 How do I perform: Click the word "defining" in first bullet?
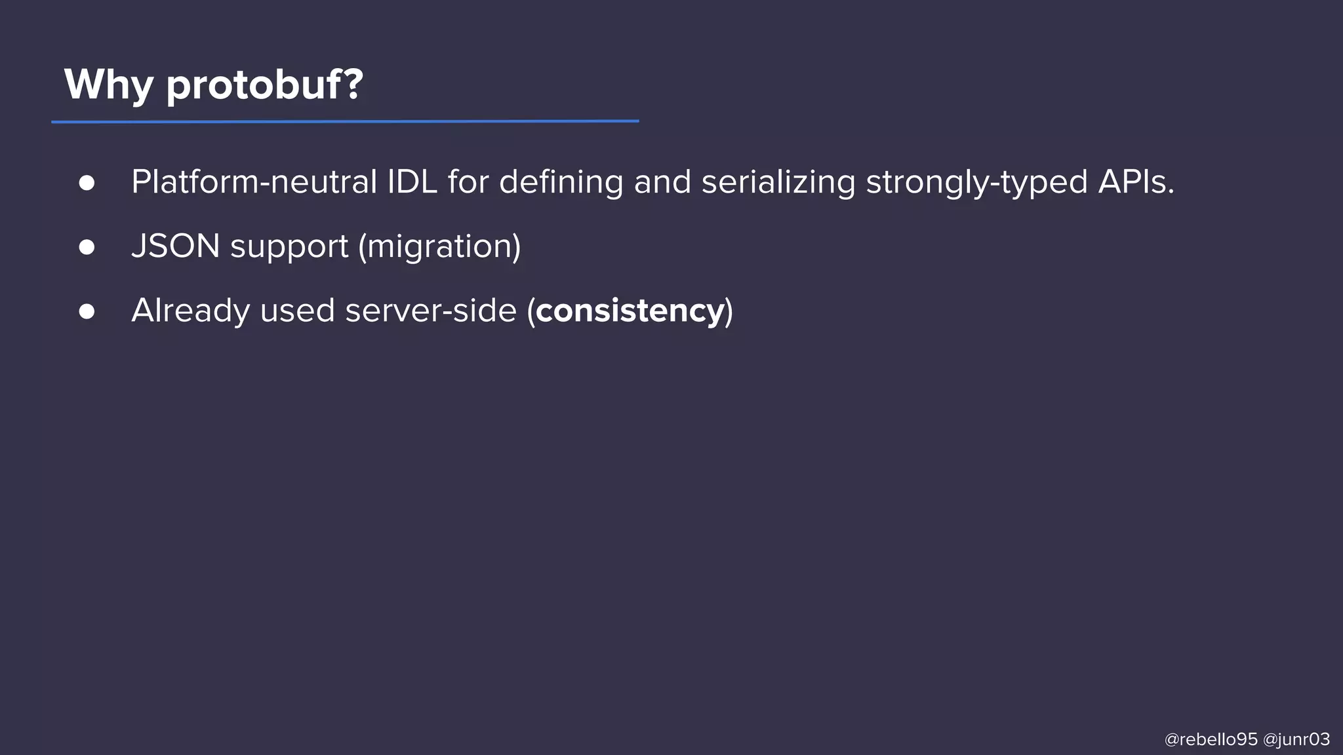[x=561, y=182]
